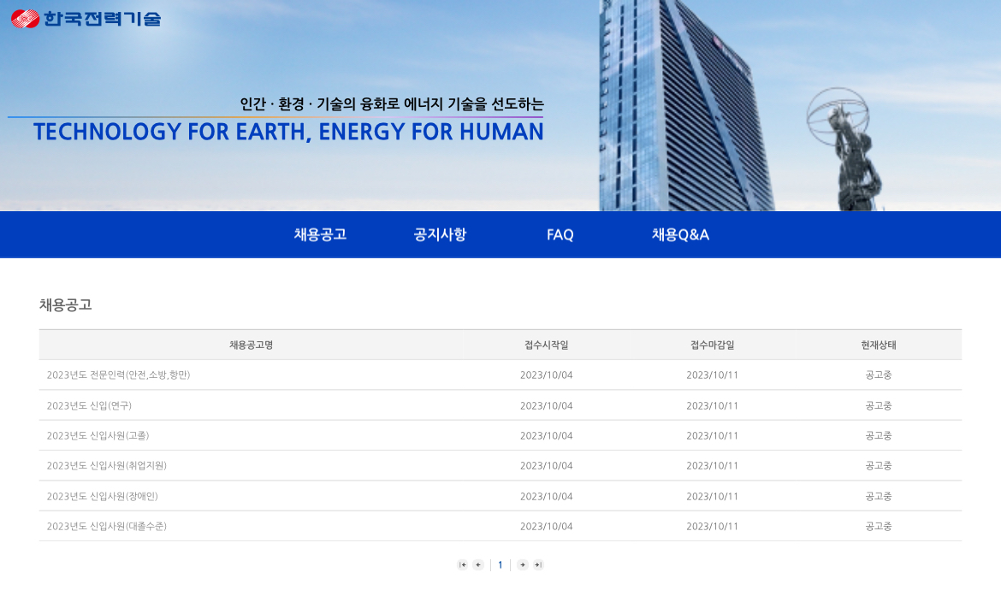Image resolution: width=1001 pixels, height=602 pixels.
Task: Open 2023년도 신입사원(고졸) posting
Action: click(x=98, y=435)
